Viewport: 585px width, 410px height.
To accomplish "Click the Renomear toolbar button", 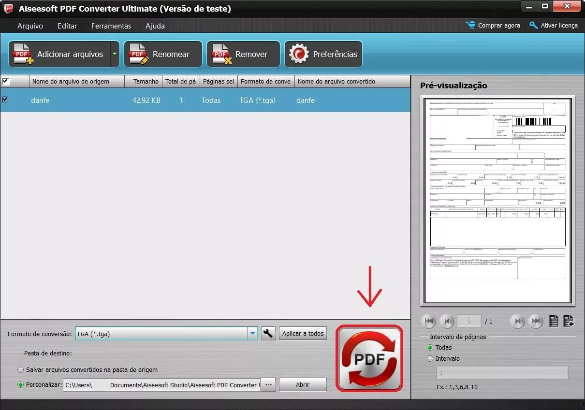I will coord(163,54).
